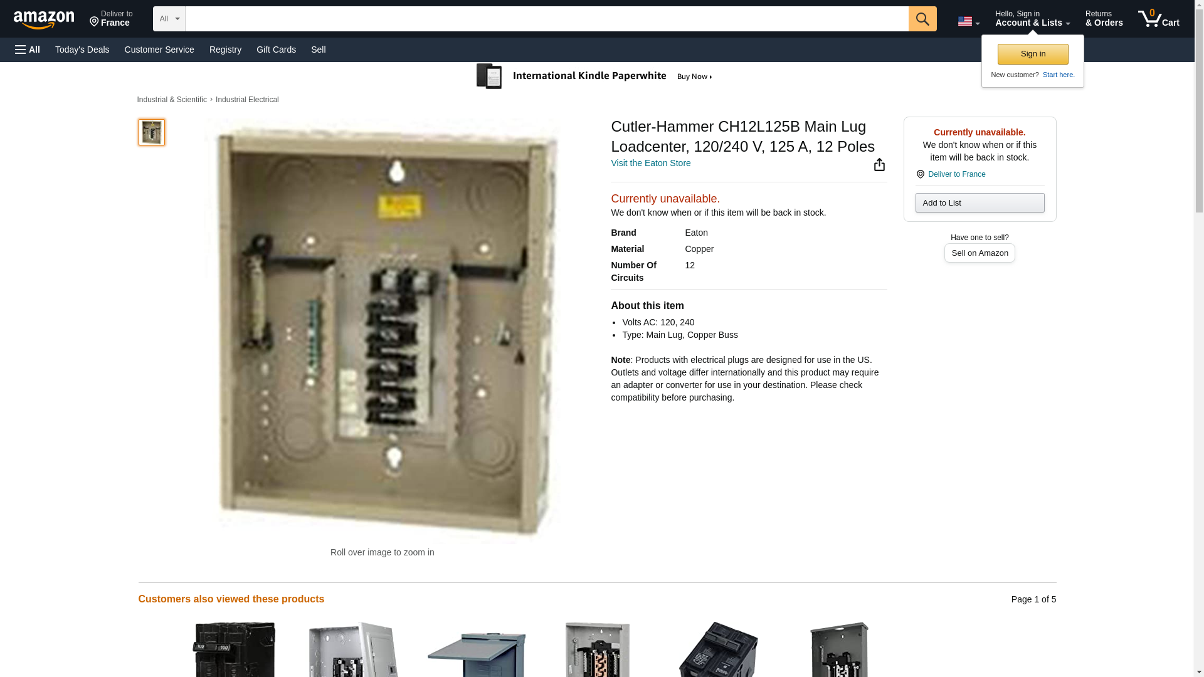Click the search magnifier button
The width and height of the screenshot is (1204, 677).
922,19
